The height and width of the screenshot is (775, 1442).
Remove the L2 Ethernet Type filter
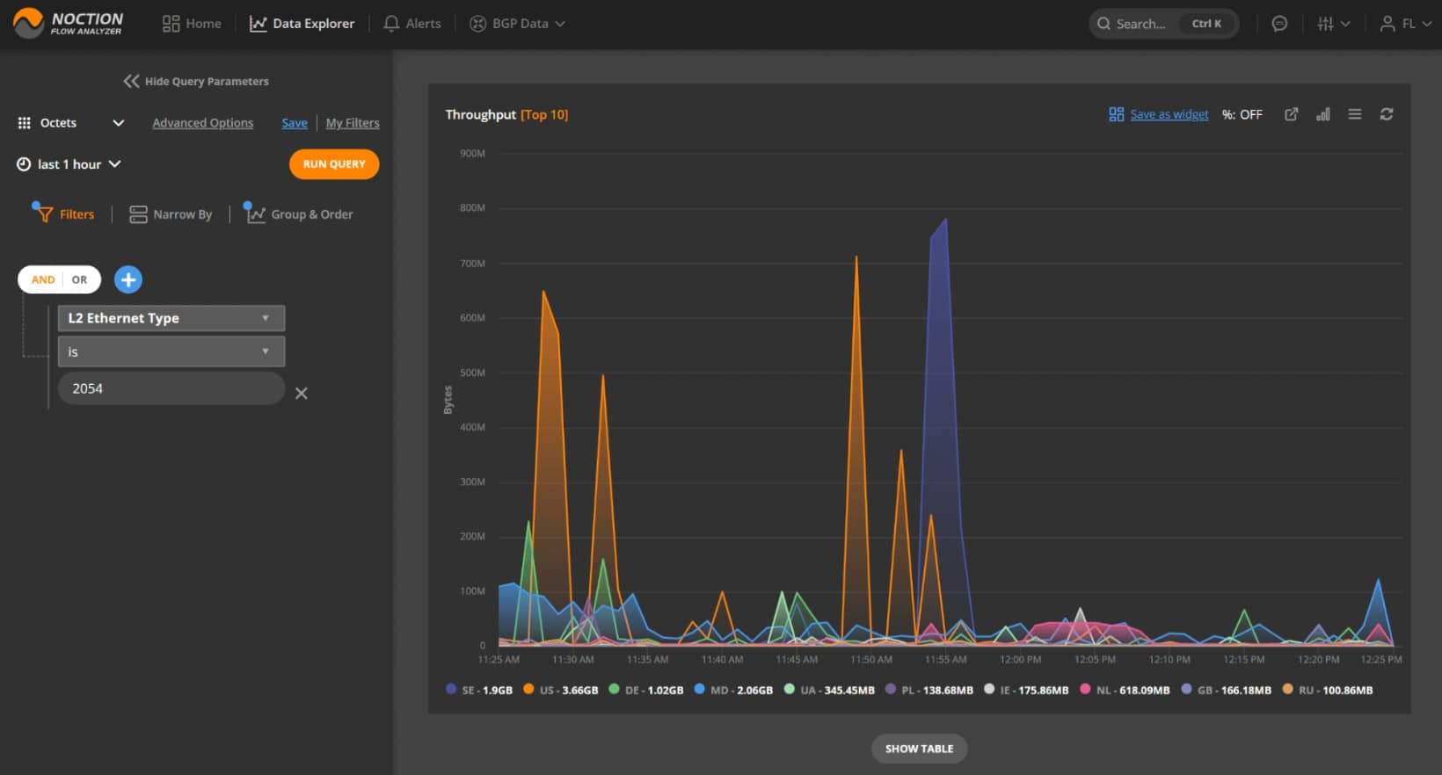[301, 393]
